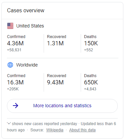This screenshot has height=140, width=125.
Task: Open the About this data link
Action: [82, 130]
